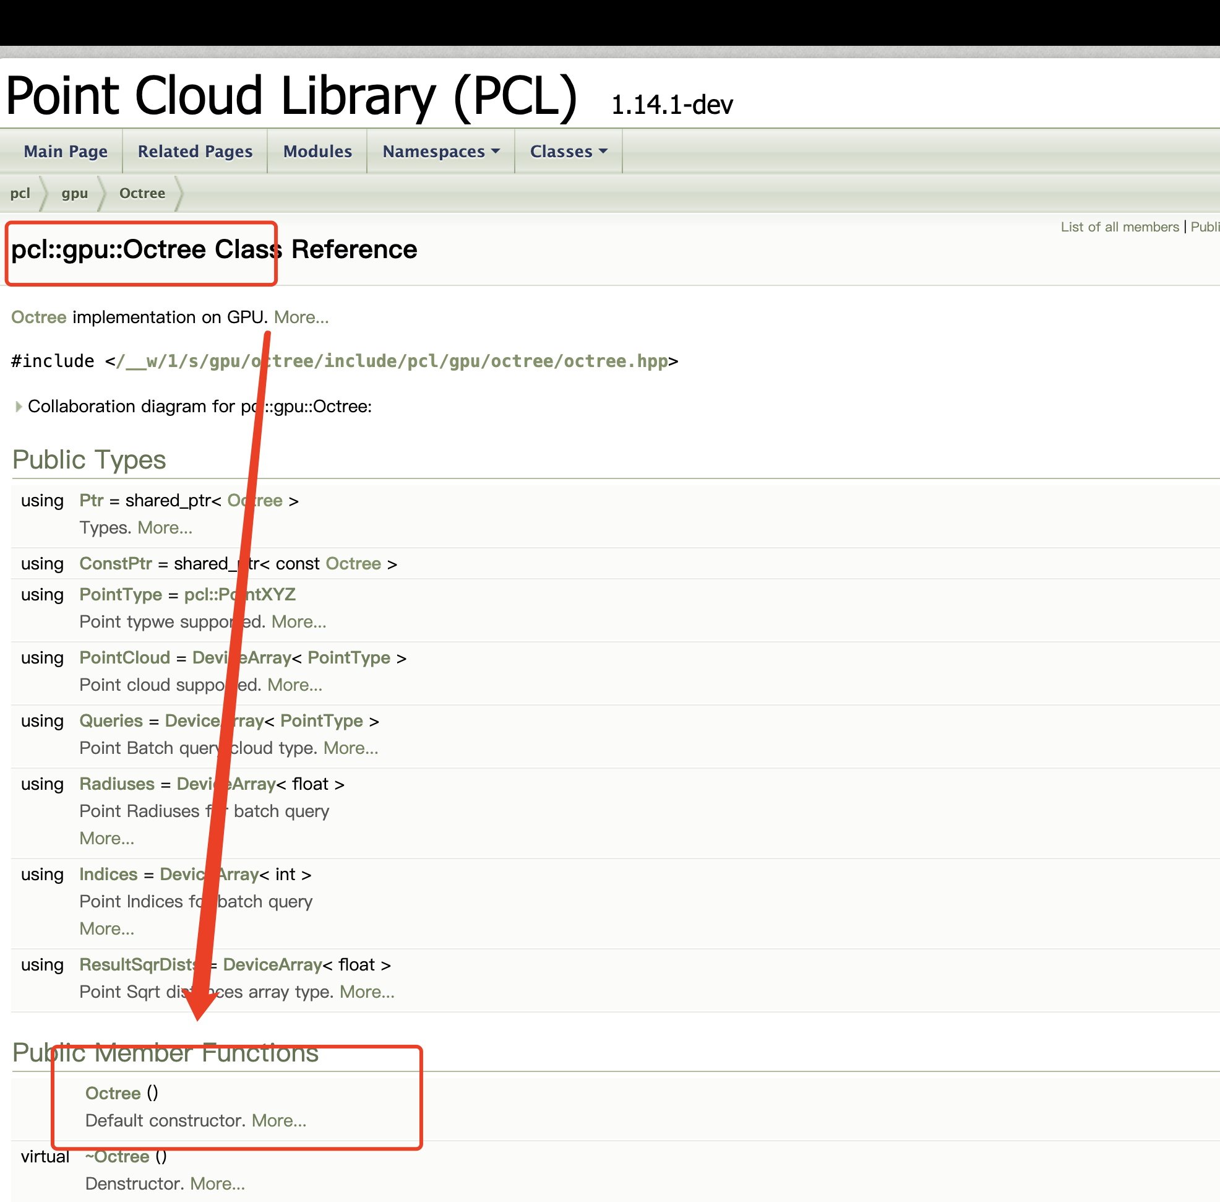This screenshot has width=1220, height=1202.
Task: Click the gpu breadcrumb link
Action: pos(74,193)
